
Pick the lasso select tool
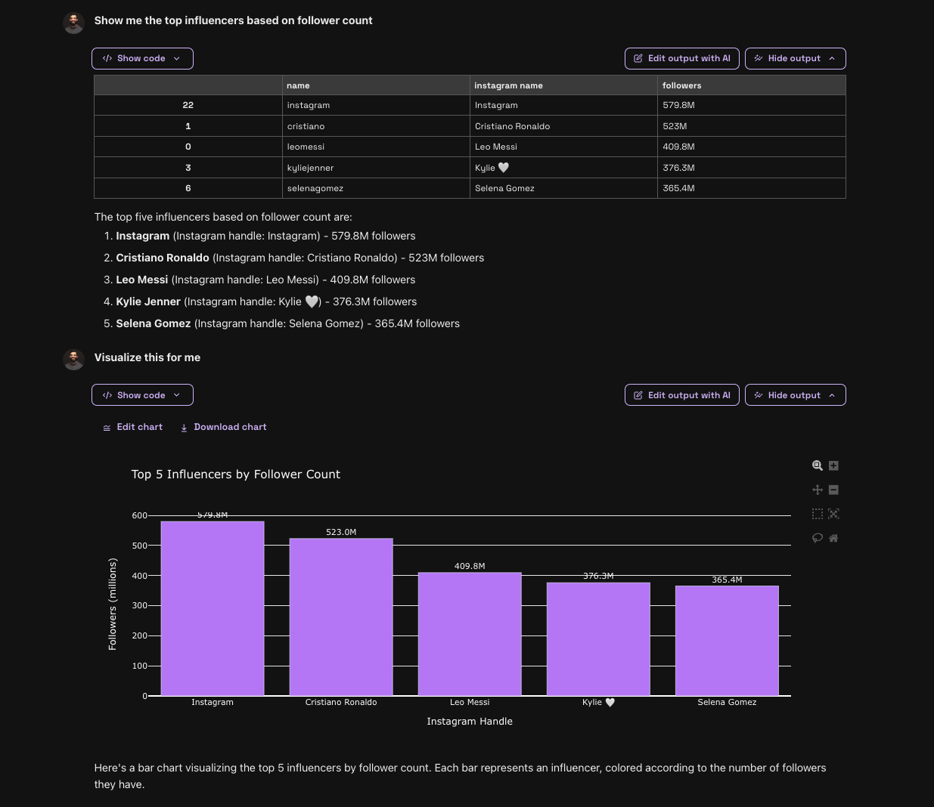click(x=817, y=538)
